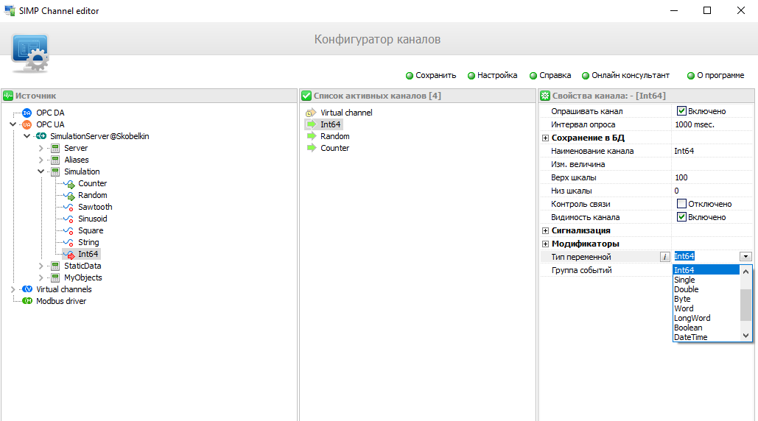Select Sawtooth in the source tree
Image resolution: width=758 pixels, height=421 pixels.
(95, 207)
